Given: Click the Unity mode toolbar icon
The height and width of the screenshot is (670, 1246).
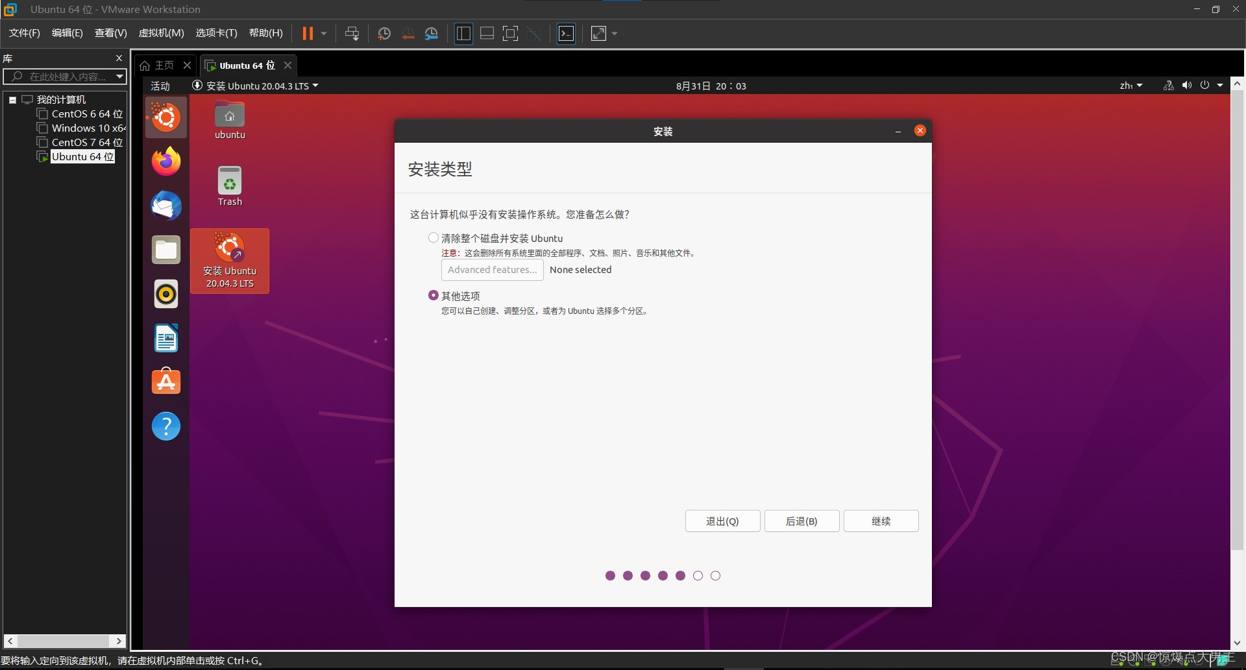Looking at the screenshot, I should click(x=534, y=33).
